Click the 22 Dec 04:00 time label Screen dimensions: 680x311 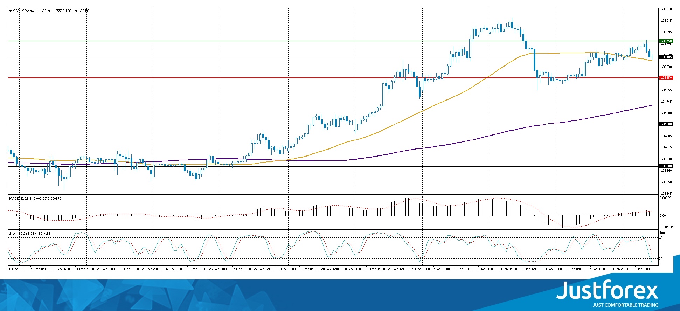click(107, 269)
